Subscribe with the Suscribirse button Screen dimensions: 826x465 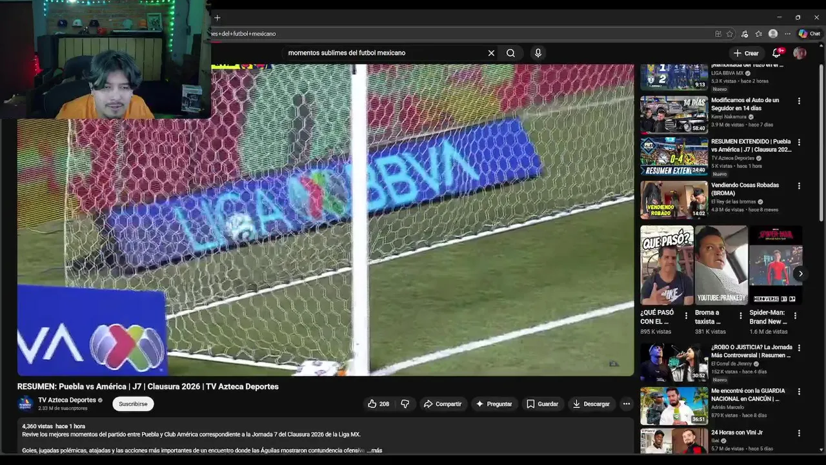click(x=133, y=404)
